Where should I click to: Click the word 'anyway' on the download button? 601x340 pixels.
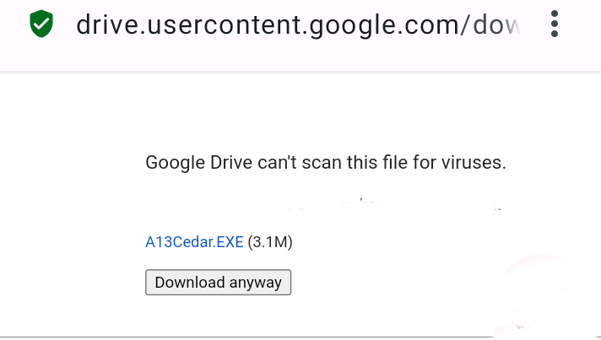coord(256,283)
